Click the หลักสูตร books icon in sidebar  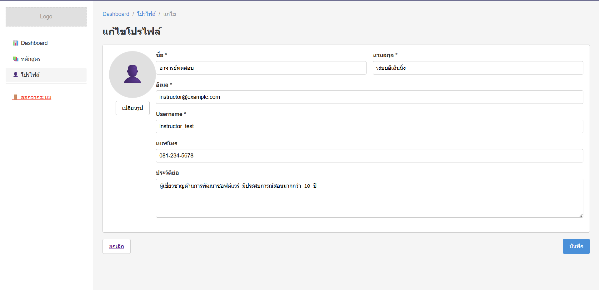pos(15,59)
